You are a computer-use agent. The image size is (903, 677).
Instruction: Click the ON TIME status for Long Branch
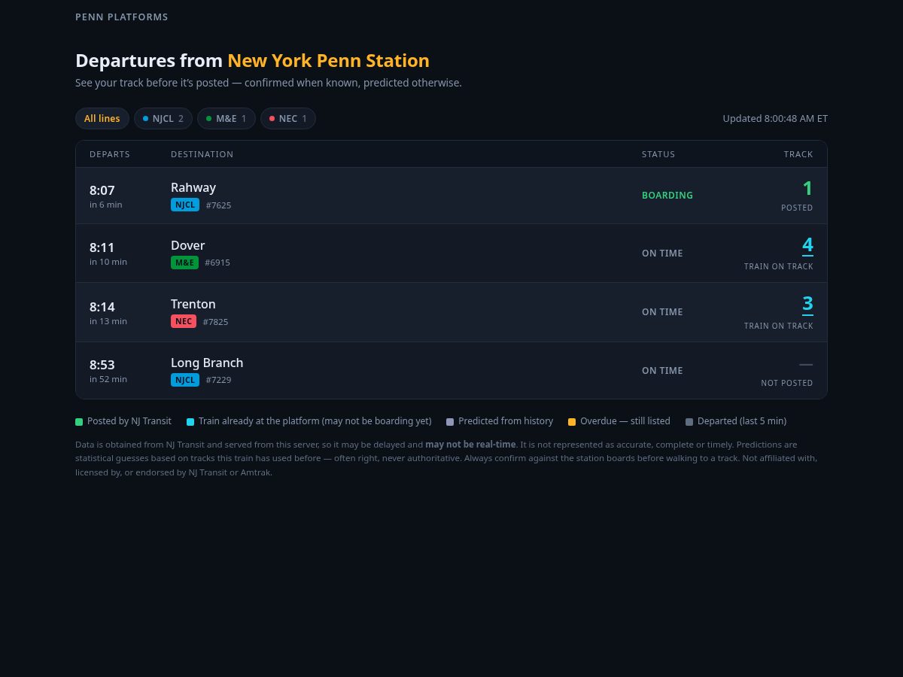coord(662,371)
